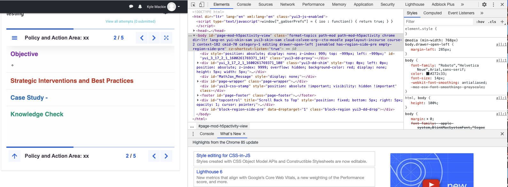The image size is (508, 187).
Task: Click the breadcrumb ellipsis beside #page-mod-h5pactivity-view
Action: click(192, 126)
